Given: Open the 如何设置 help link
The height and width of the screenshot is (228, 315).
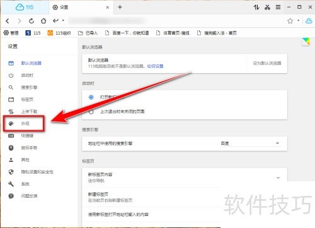Looking at the screenshot, I should pyautogui.click(x=155, y=66).
